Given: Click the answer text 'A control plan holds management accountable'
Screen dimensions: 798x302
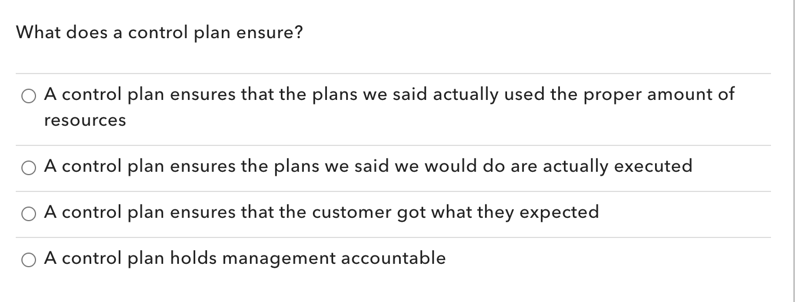Looking at the screenshot, I should coord(245,259).
